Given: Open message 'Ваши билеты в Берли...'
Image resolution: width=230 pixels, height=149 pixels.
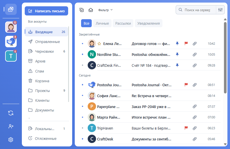Looking at the screenshot, I should 151,128.
